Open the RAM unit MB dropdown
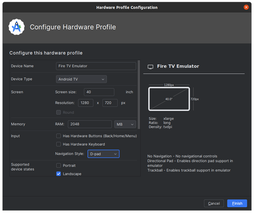This screenshot has width=254, height=213. [x=125, y=124]
